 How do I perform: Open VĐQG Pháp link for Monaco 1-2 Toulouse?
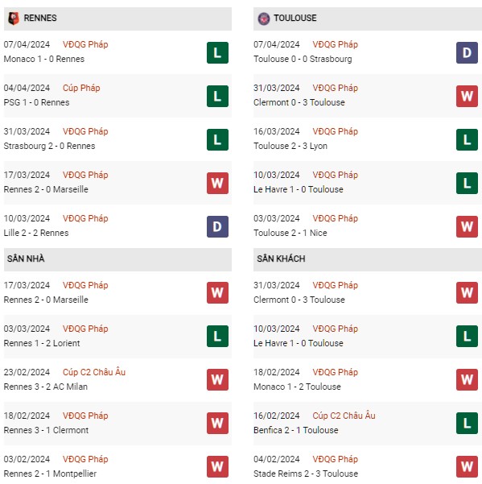tap(336, 372)
